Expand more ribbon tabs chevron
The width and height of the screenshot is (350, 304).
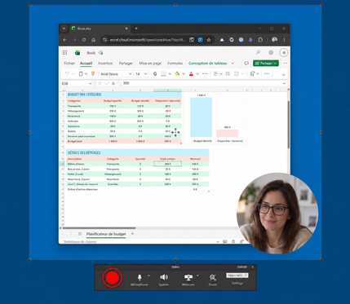coord(233,63)
